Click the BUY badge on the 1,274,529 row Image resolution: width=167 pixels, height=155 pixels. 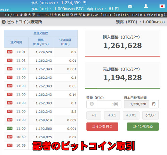[10, 52]
